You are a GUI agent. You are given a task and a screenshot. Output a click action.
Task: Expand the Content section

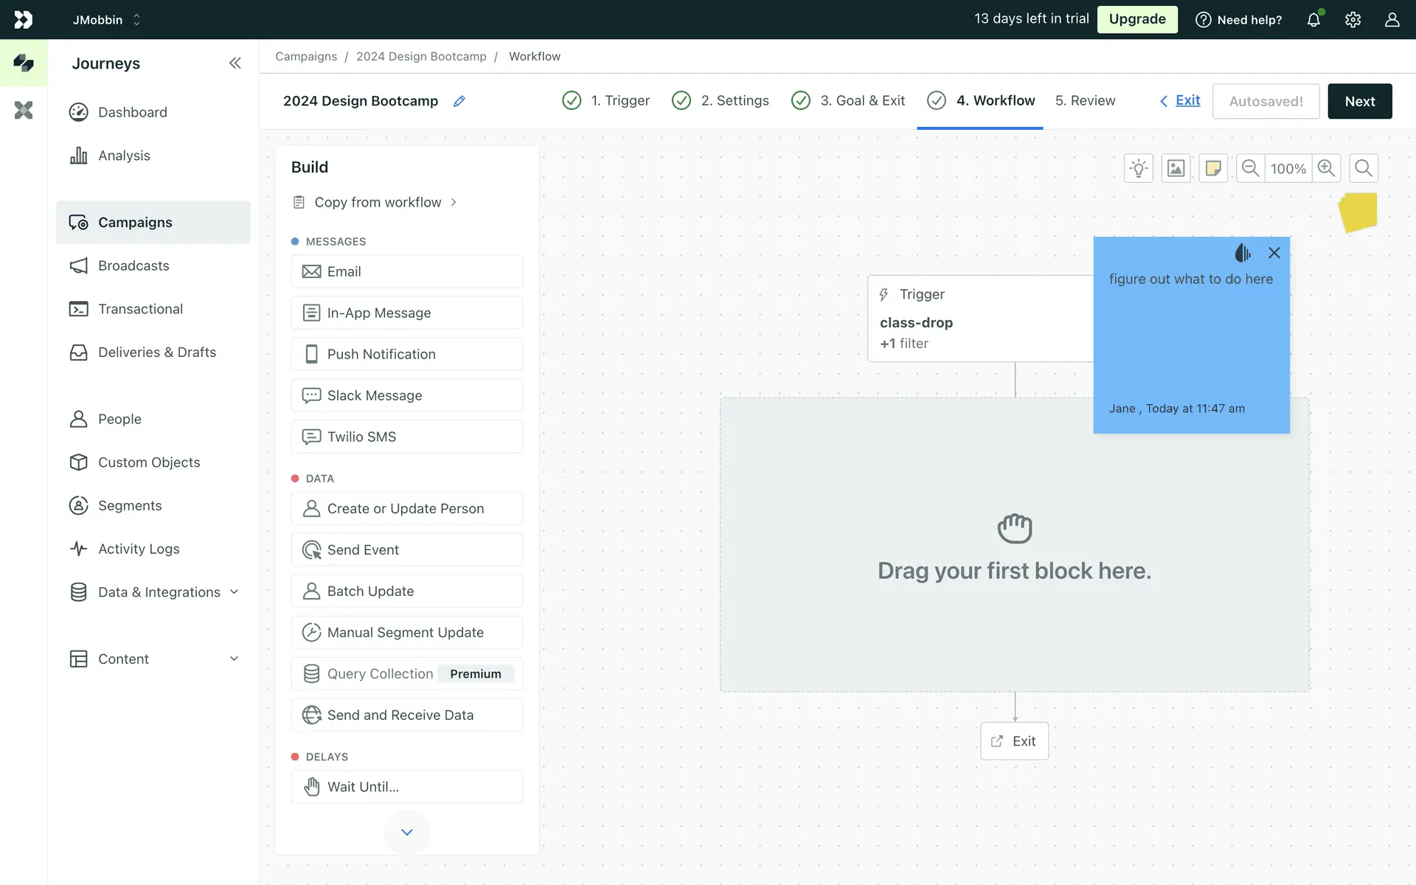pos(234,659)
